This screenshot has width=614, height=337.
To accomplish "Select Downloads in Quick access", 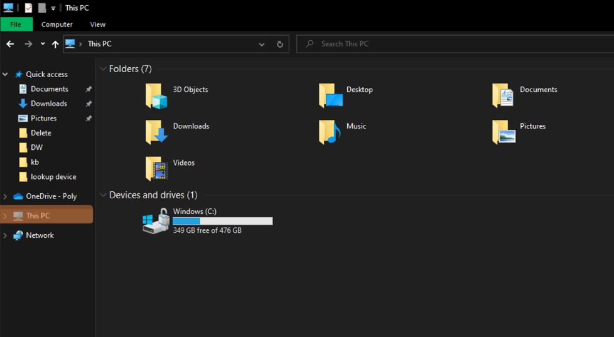I will (49, 104).
